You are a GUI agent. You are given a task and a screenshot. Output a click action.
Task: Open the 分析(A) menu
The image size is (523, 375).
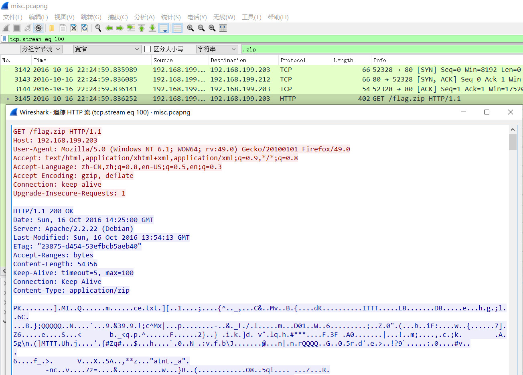[x=144, y=17]
